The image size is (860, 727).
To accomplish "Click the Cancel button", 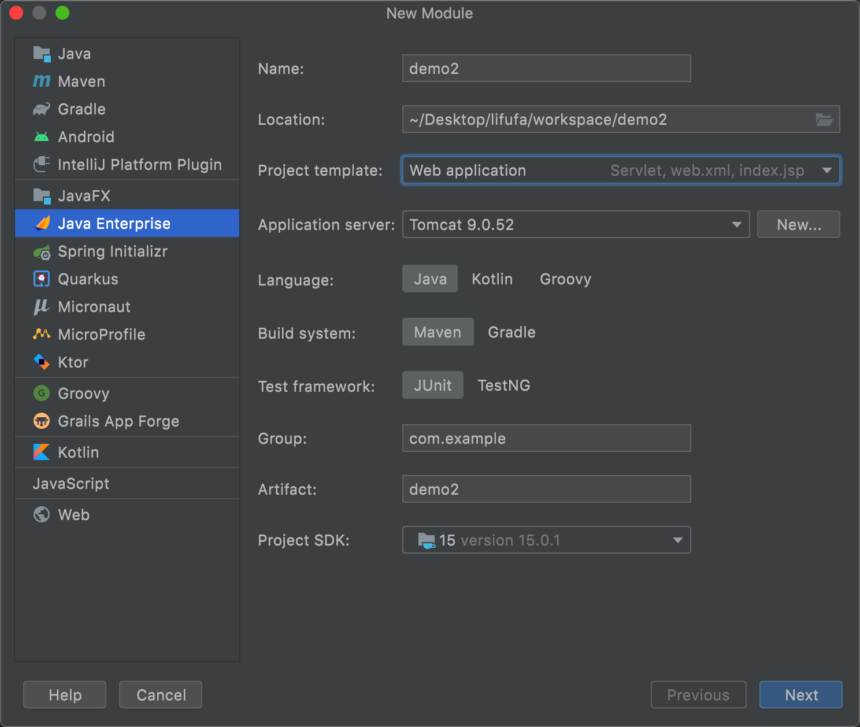I will (x=161, y=695).
